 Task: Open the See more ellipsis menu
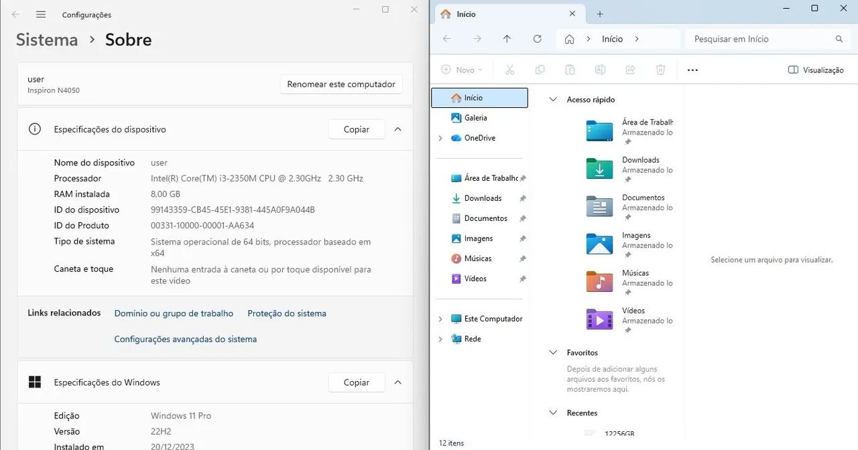click(692, 70)
